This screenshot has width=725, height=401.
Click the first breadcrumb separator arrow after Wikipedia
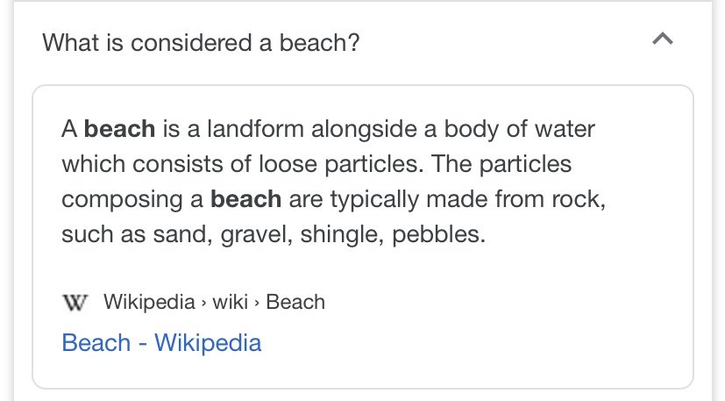[204, 304]
